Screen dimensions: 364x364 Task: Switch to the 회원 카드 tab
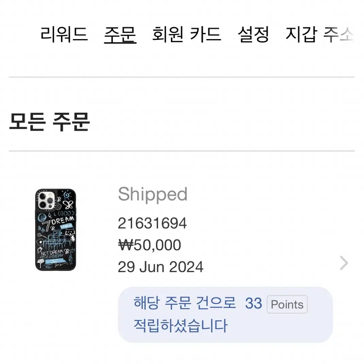coord(187,34)
